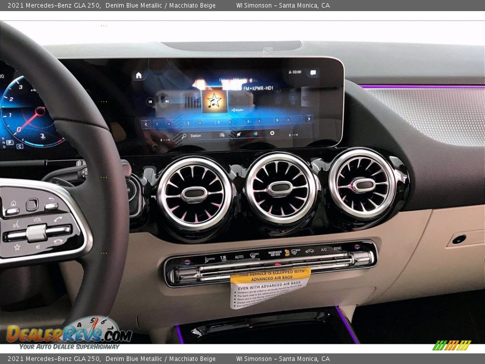The image size is (485, 364).
Task: Toggle the rear window defrost button
Action: tap(294, 251)
